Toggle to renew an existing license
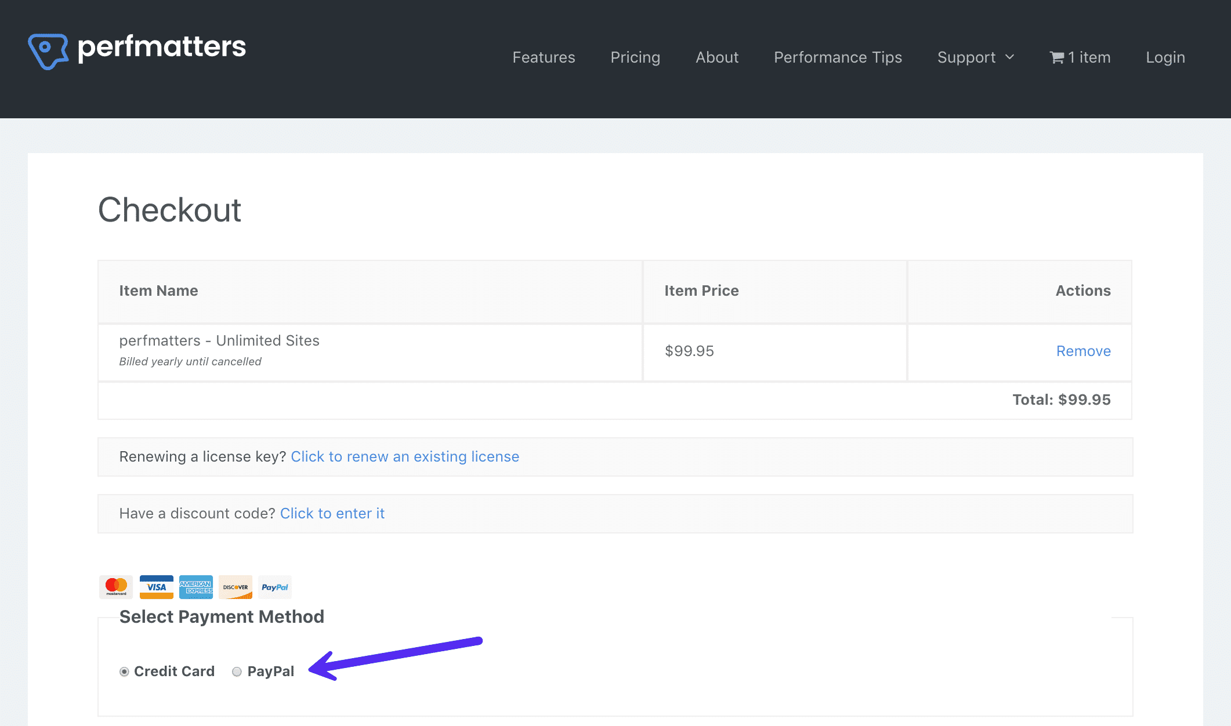 tap(404, 456)
